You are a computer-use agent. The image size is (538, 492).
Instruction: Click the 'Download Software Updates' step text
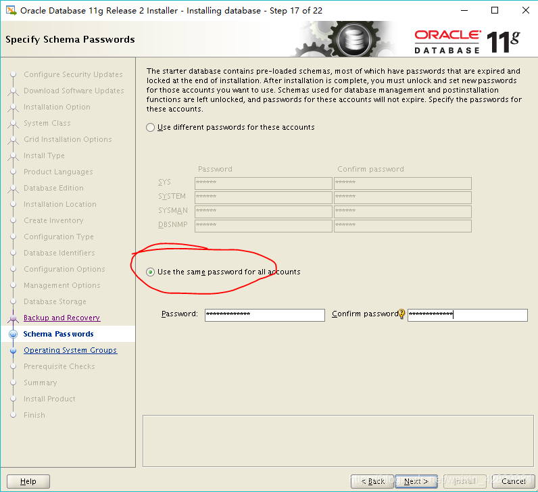pos(74,91)
